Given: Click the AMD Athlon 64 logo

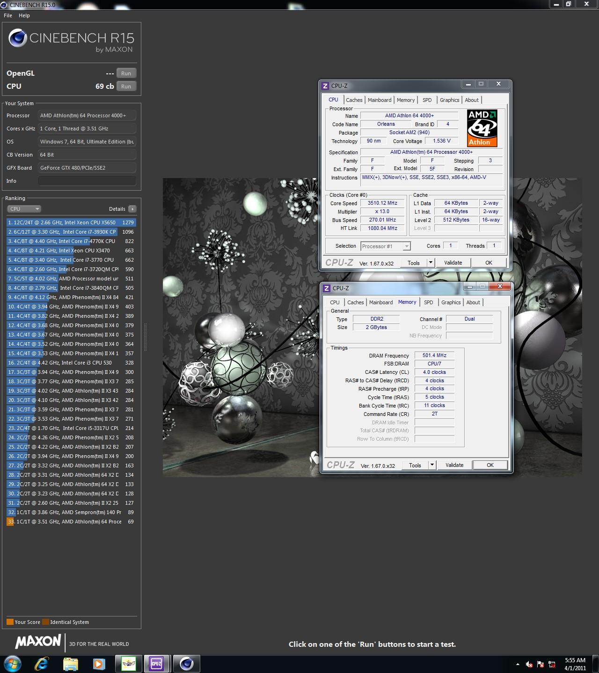Looking at the screenshot, I should click(482, 128).
